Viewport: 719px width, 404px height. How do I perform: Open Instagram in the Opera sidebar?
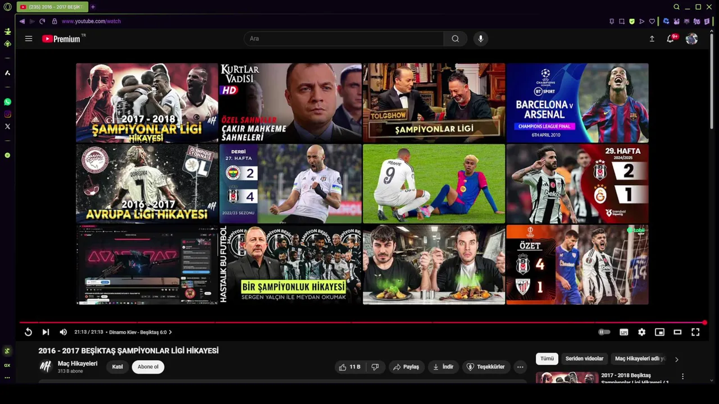pyautogui.click(x=7, y=114)
